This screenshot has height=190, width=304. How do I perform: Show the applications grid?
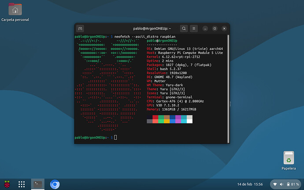[21, 184]
